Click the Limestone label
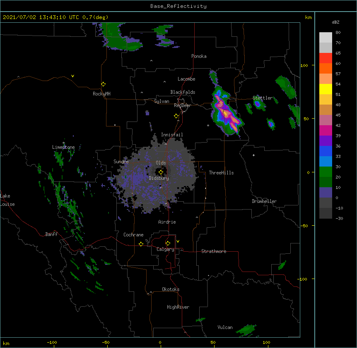The image size is (357, 348). pyautogui.click(x=63, y=147)
